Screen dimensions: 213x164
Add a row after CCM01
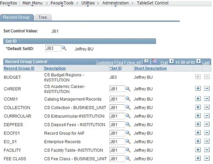tap(198, 99)
